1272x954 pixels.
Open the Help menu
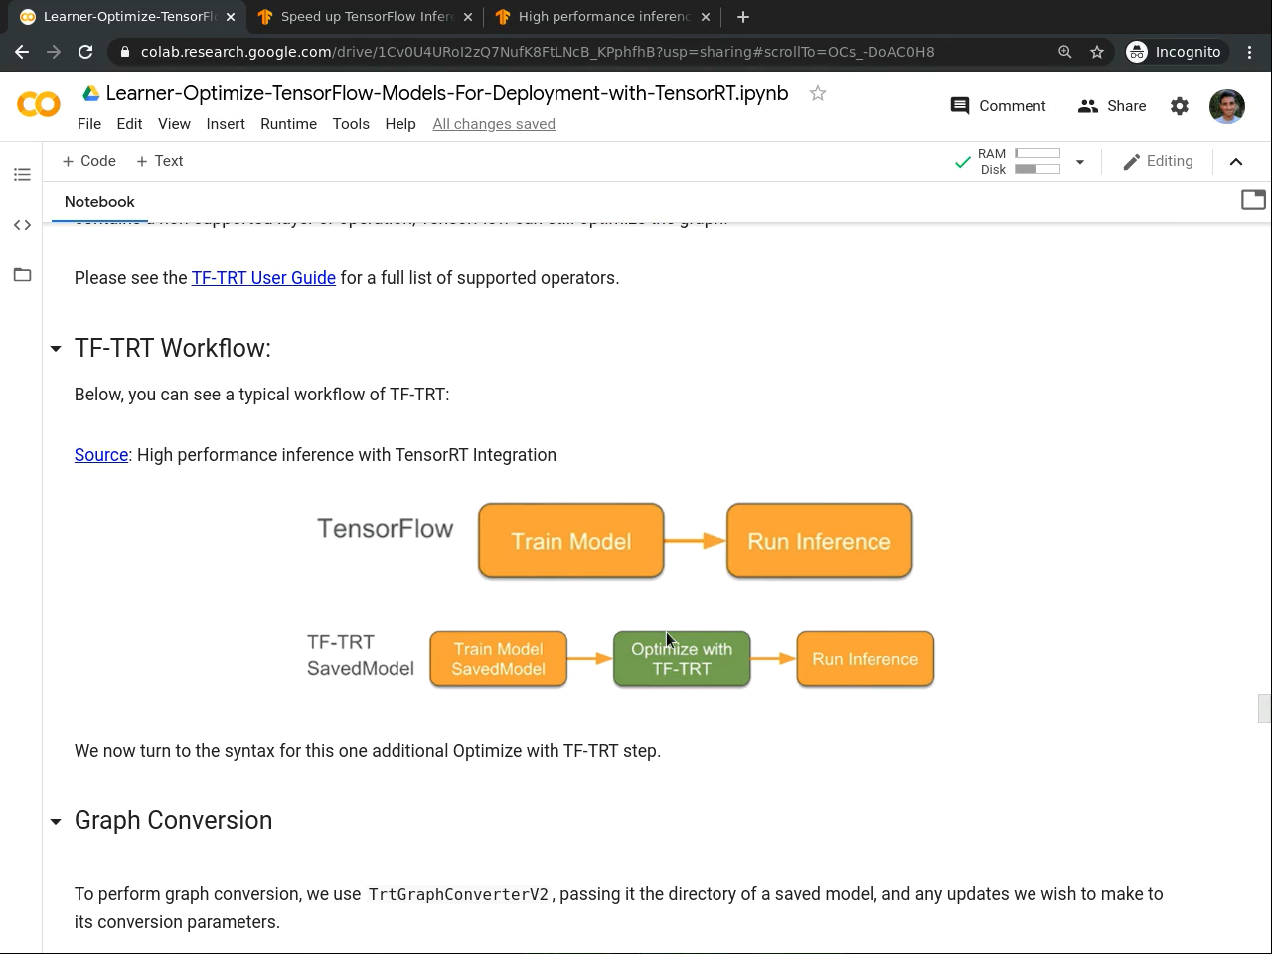(400, 124)
